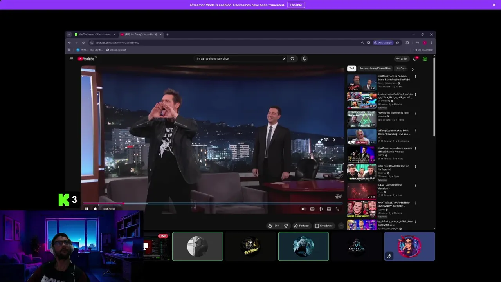The height and width of the screenshot is (282, 501).
Task: Open options for Jake Paul video
Action: click(x=415, y=166)
